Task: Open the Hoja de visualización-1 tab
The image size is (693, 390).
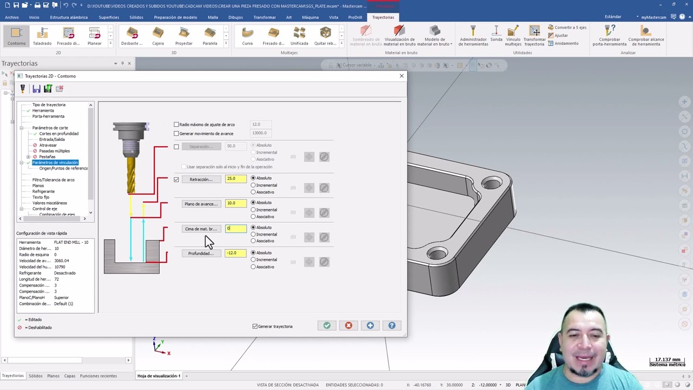Action: coord(159,375)
